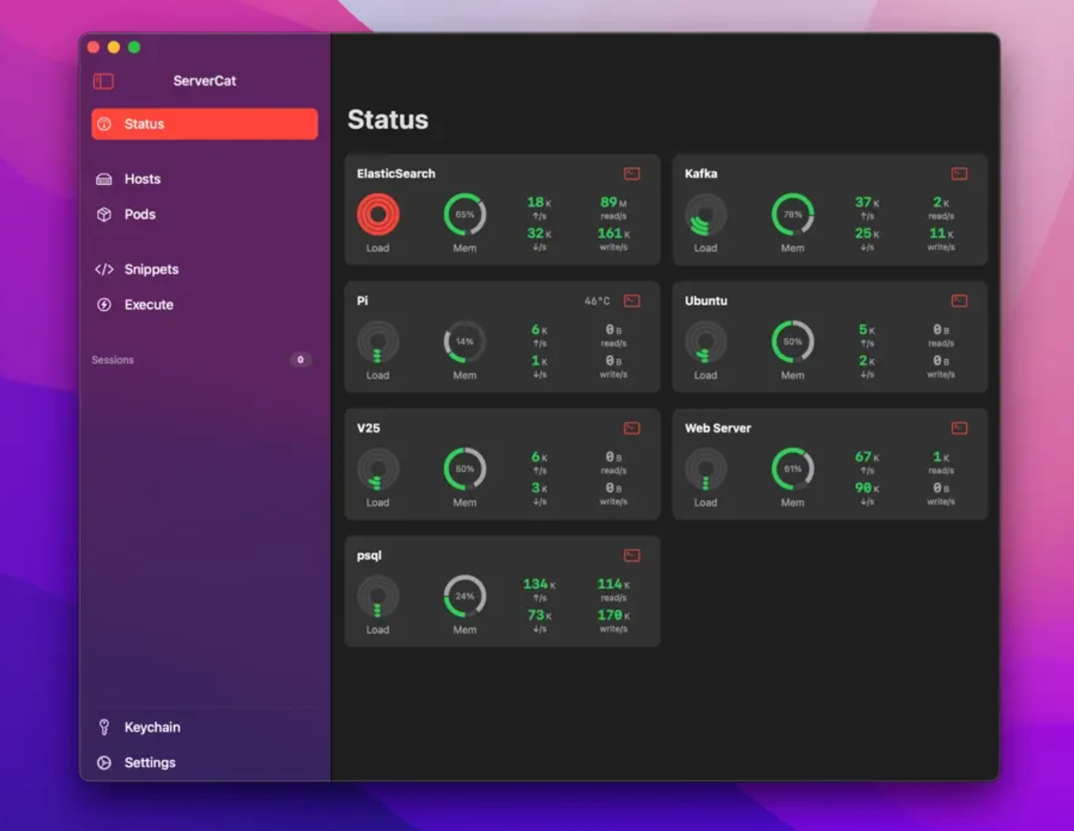Screen dimensions: 1074x831
Task: Click the Keychain key icon
Action: pyautogui.click(x=104, y=727)
